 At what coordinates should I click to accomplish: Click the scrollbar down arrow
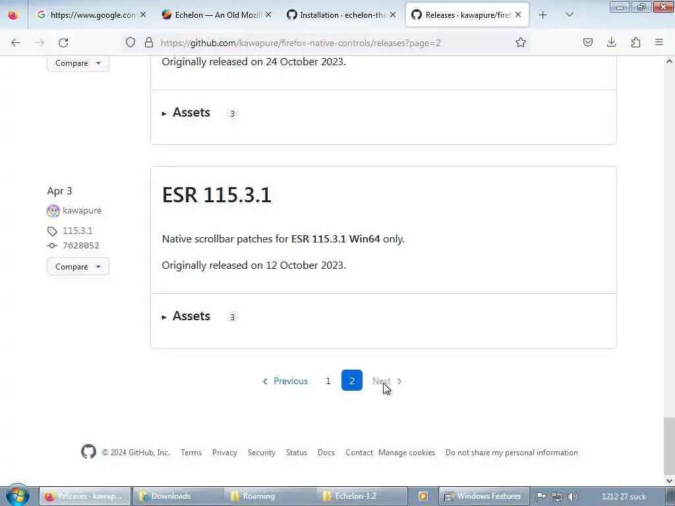point(670,480)
